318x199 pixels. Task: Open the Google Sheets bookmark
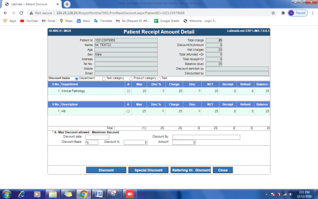tap(167, 21)
